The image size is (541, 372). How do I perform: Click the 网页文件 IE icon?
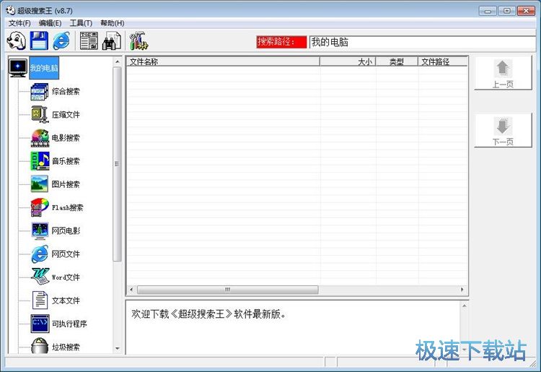click(x=40, y=254)
